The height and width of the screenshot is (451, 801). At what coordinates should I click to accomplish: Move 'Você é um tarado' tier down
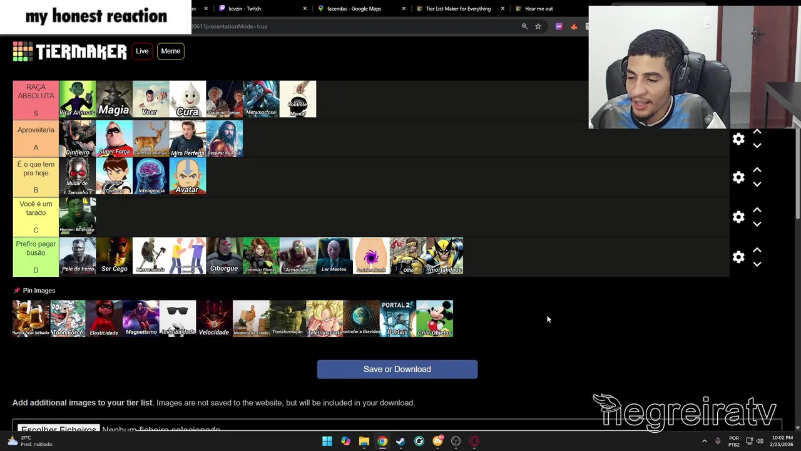point(757,224)
